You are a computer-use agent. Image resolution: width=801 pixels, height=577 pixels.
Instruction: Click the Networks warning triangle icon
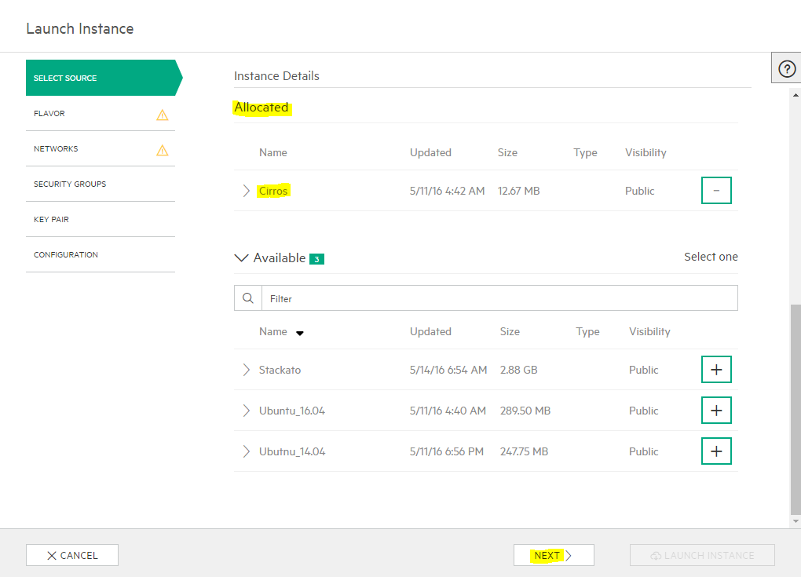[162, 150]
